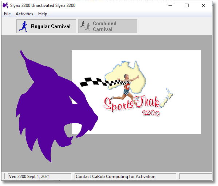Click the empty rightmost status bar panel
The width and height of the screenshot is (218, 186).
point(195,177)
